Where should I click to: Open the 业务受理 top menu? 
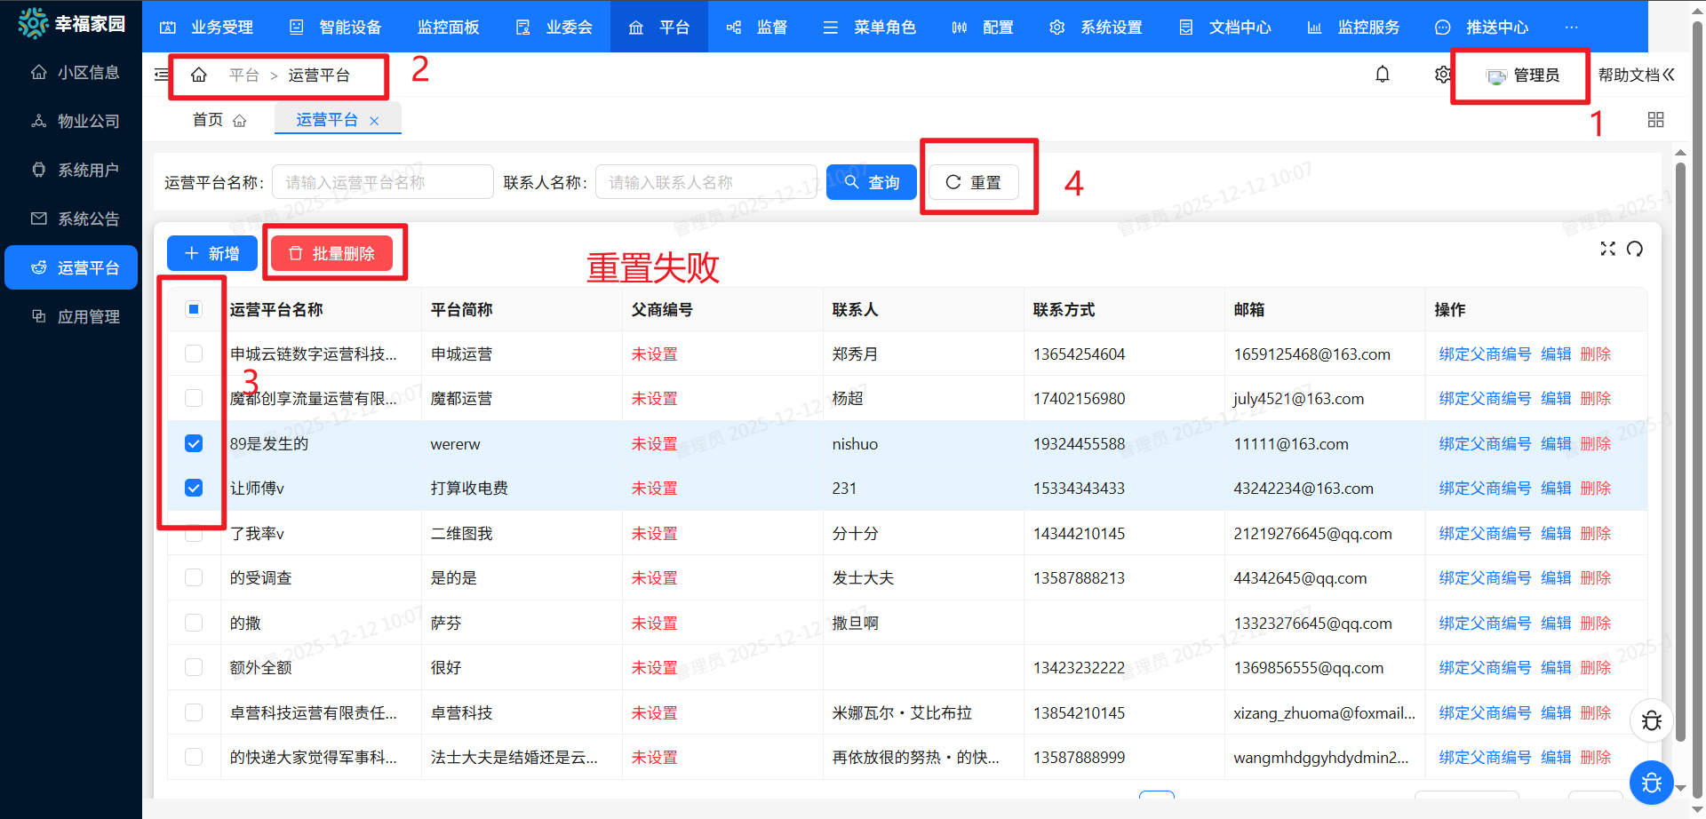(206, 27)
